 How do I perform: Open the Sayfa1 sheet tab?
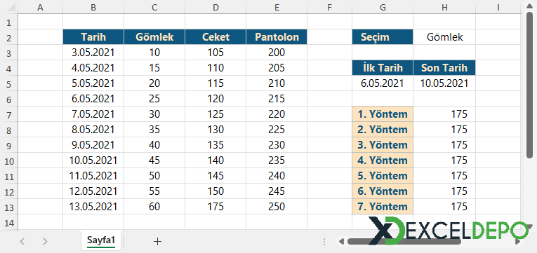(100, 240)
